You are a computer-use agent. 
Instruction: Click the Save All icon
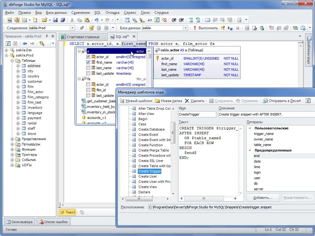(63, 20)
